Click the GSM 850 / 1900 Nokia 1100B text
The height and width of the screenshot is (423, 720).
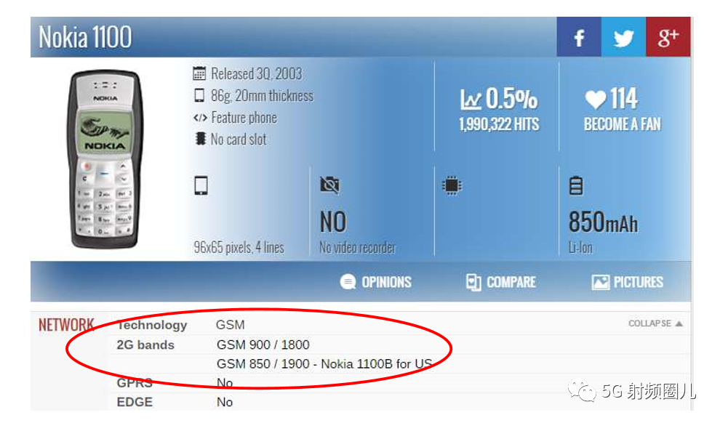point(324,364)
